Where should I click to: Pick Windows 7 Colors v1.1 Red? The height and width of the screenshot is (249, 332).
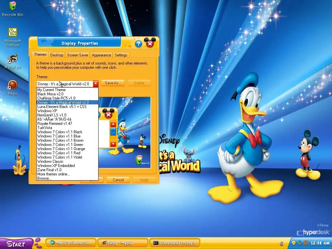point(67,153)
